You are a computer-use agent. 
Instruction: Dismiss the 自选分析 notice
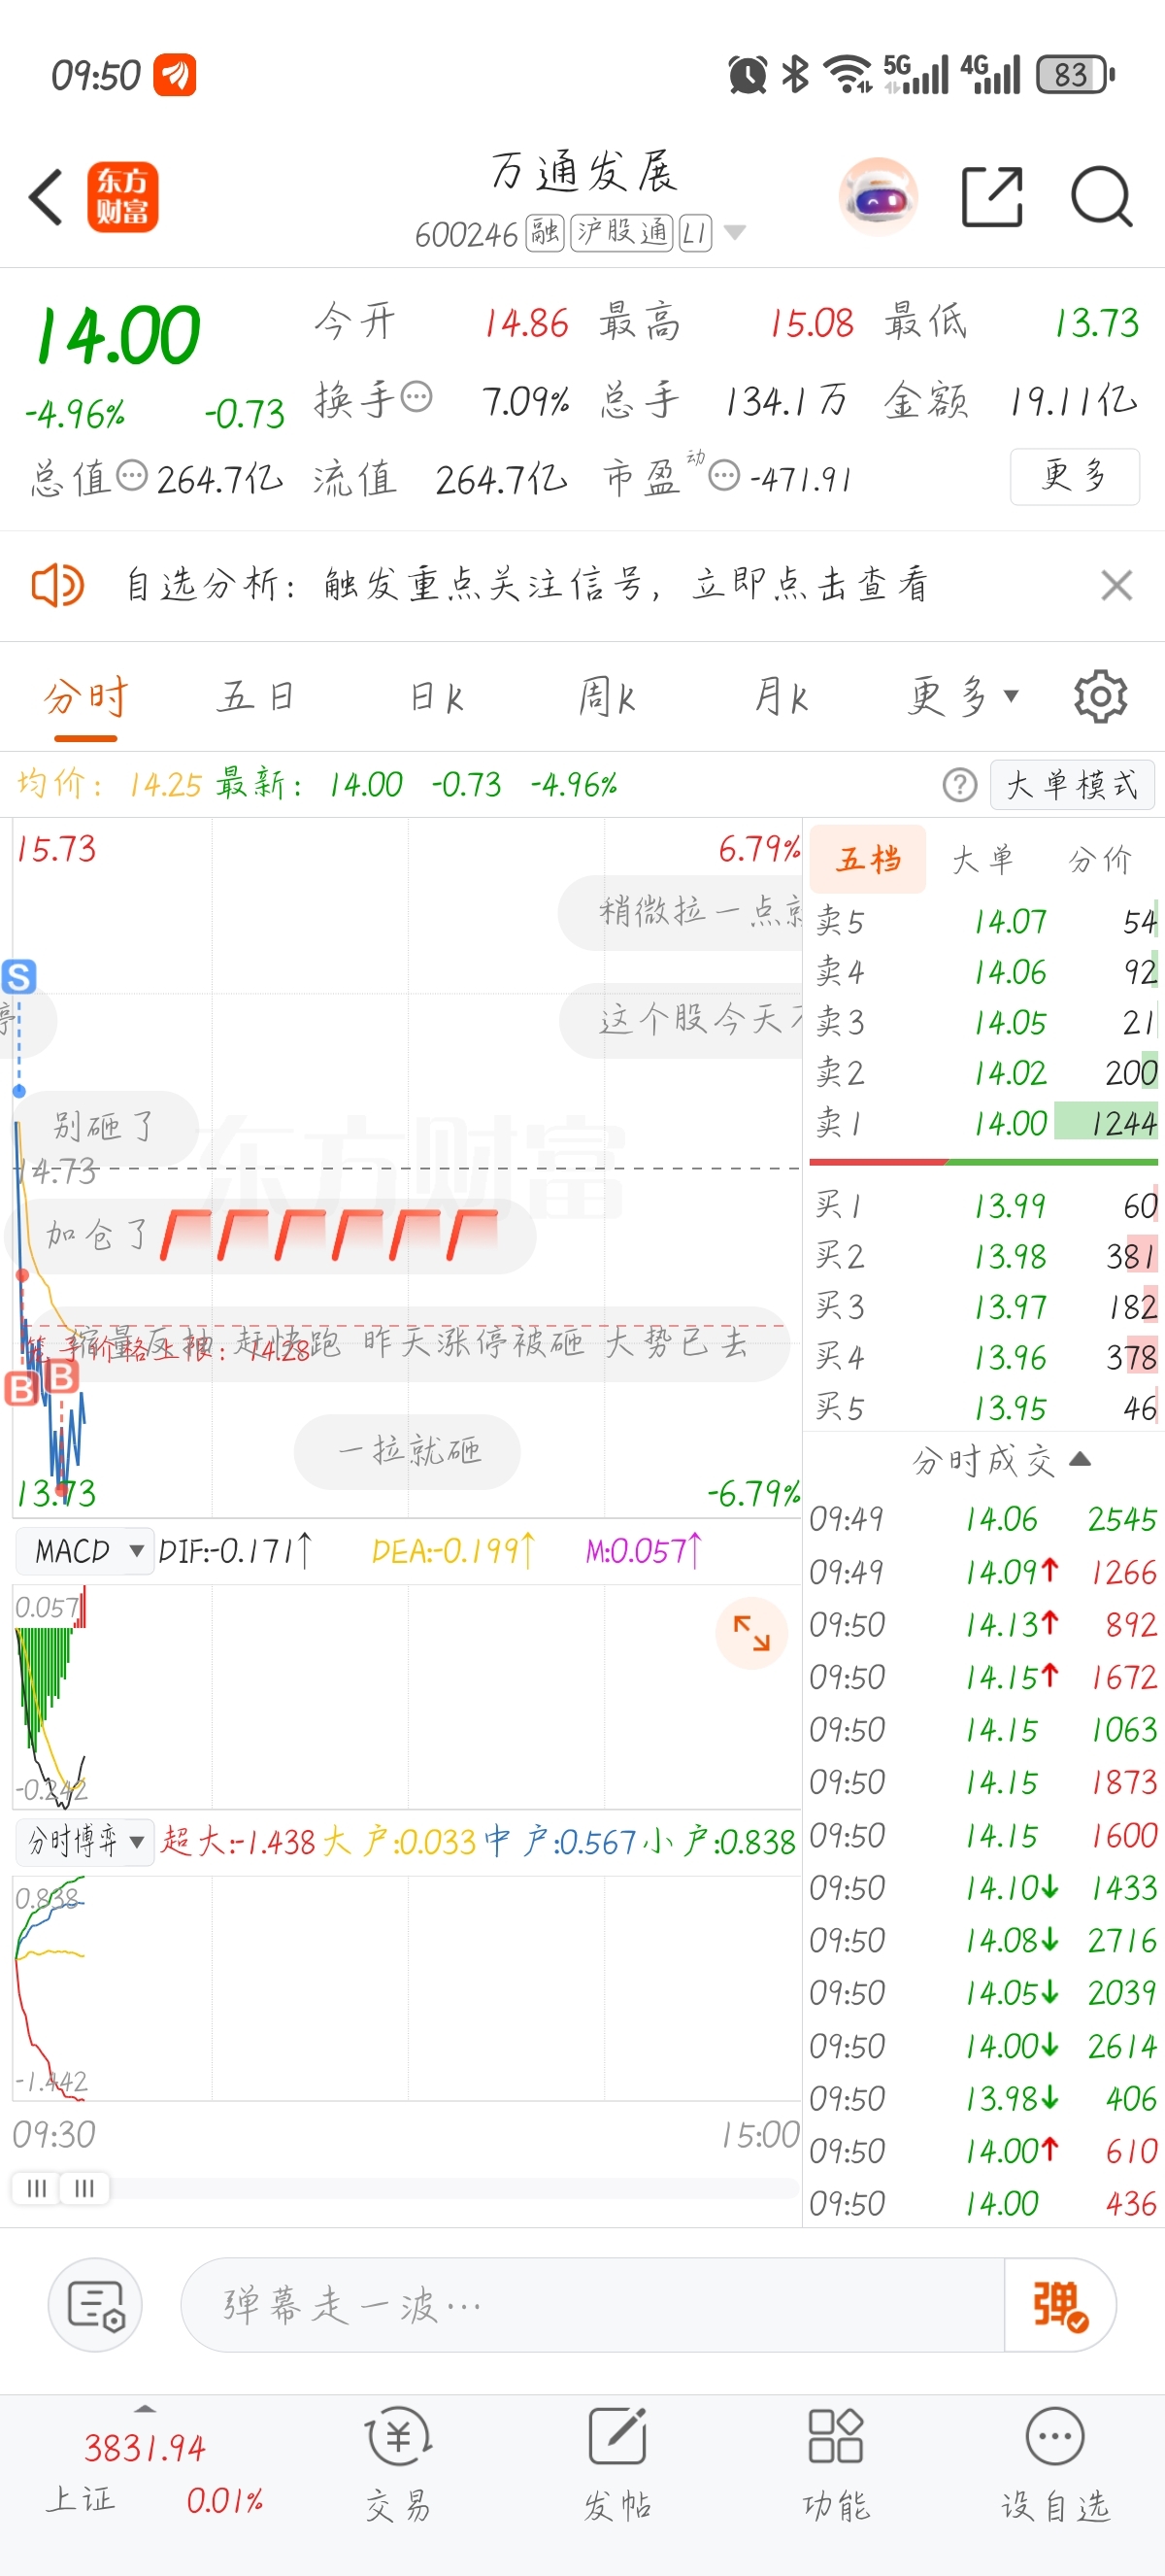point(1116,585)
